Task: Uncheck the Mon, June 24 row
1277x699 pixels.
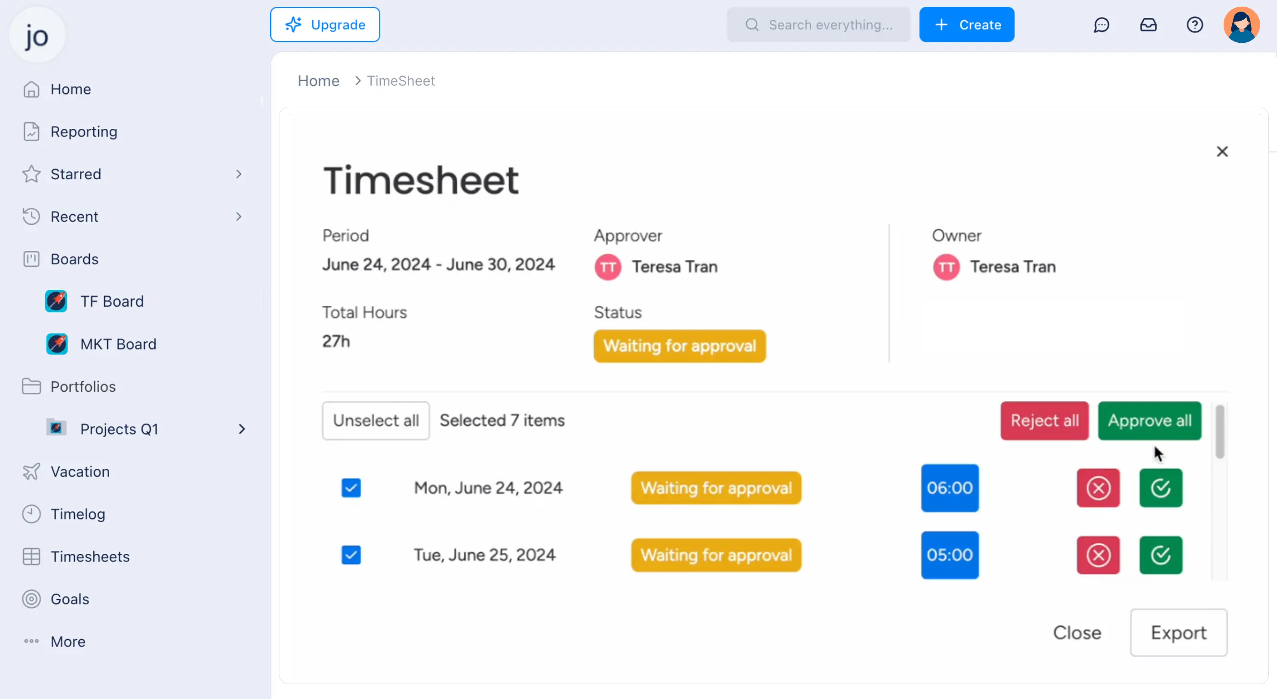Action: [351, 488]
